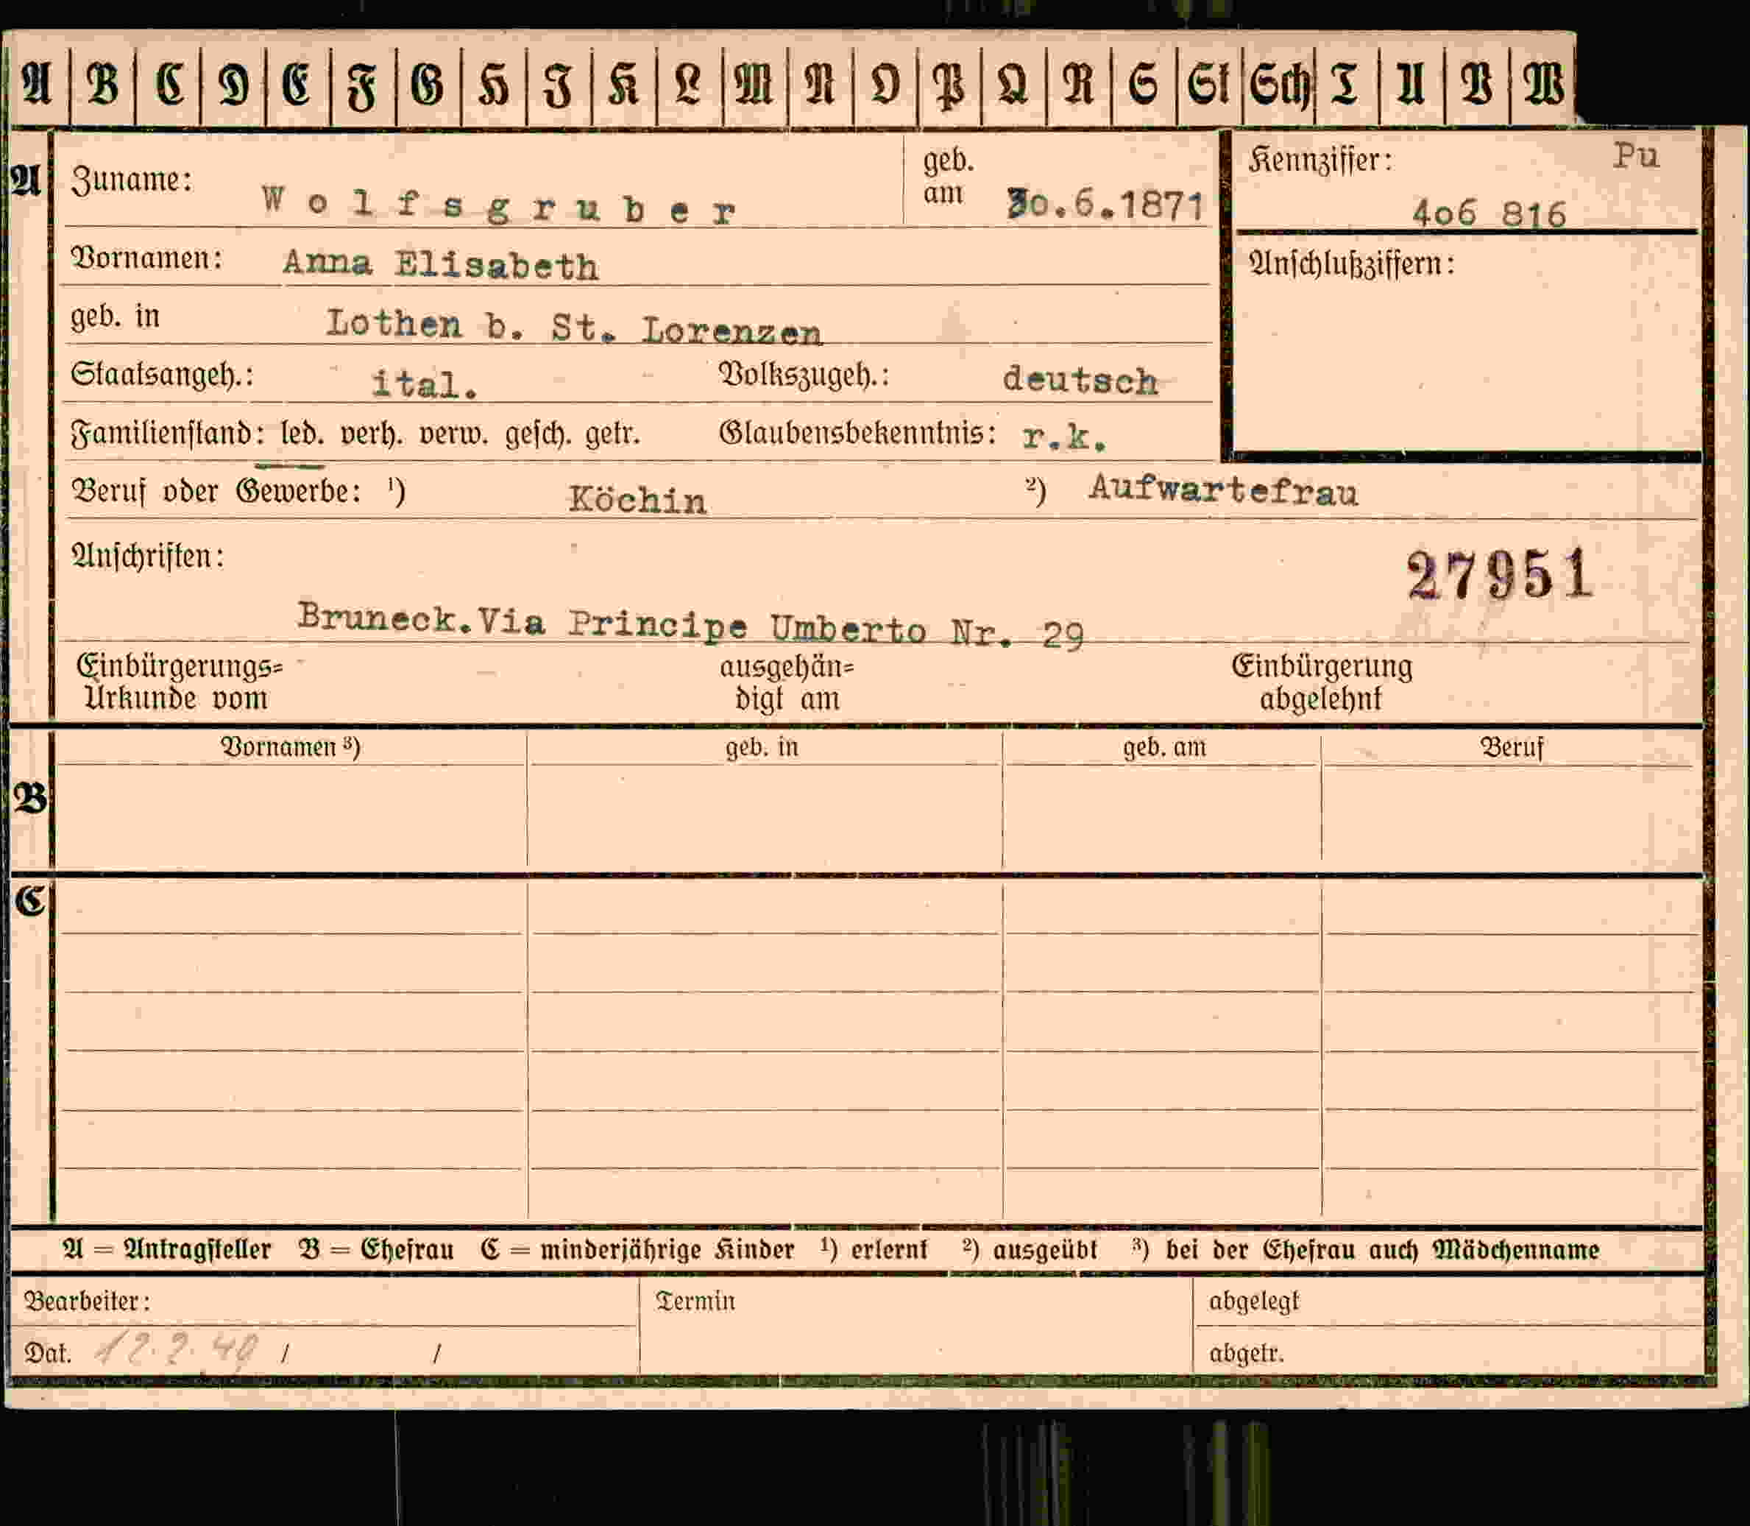Click the birth date '30.6.1871'
1750x1526 pixels.
click(x=1105, y=205)
